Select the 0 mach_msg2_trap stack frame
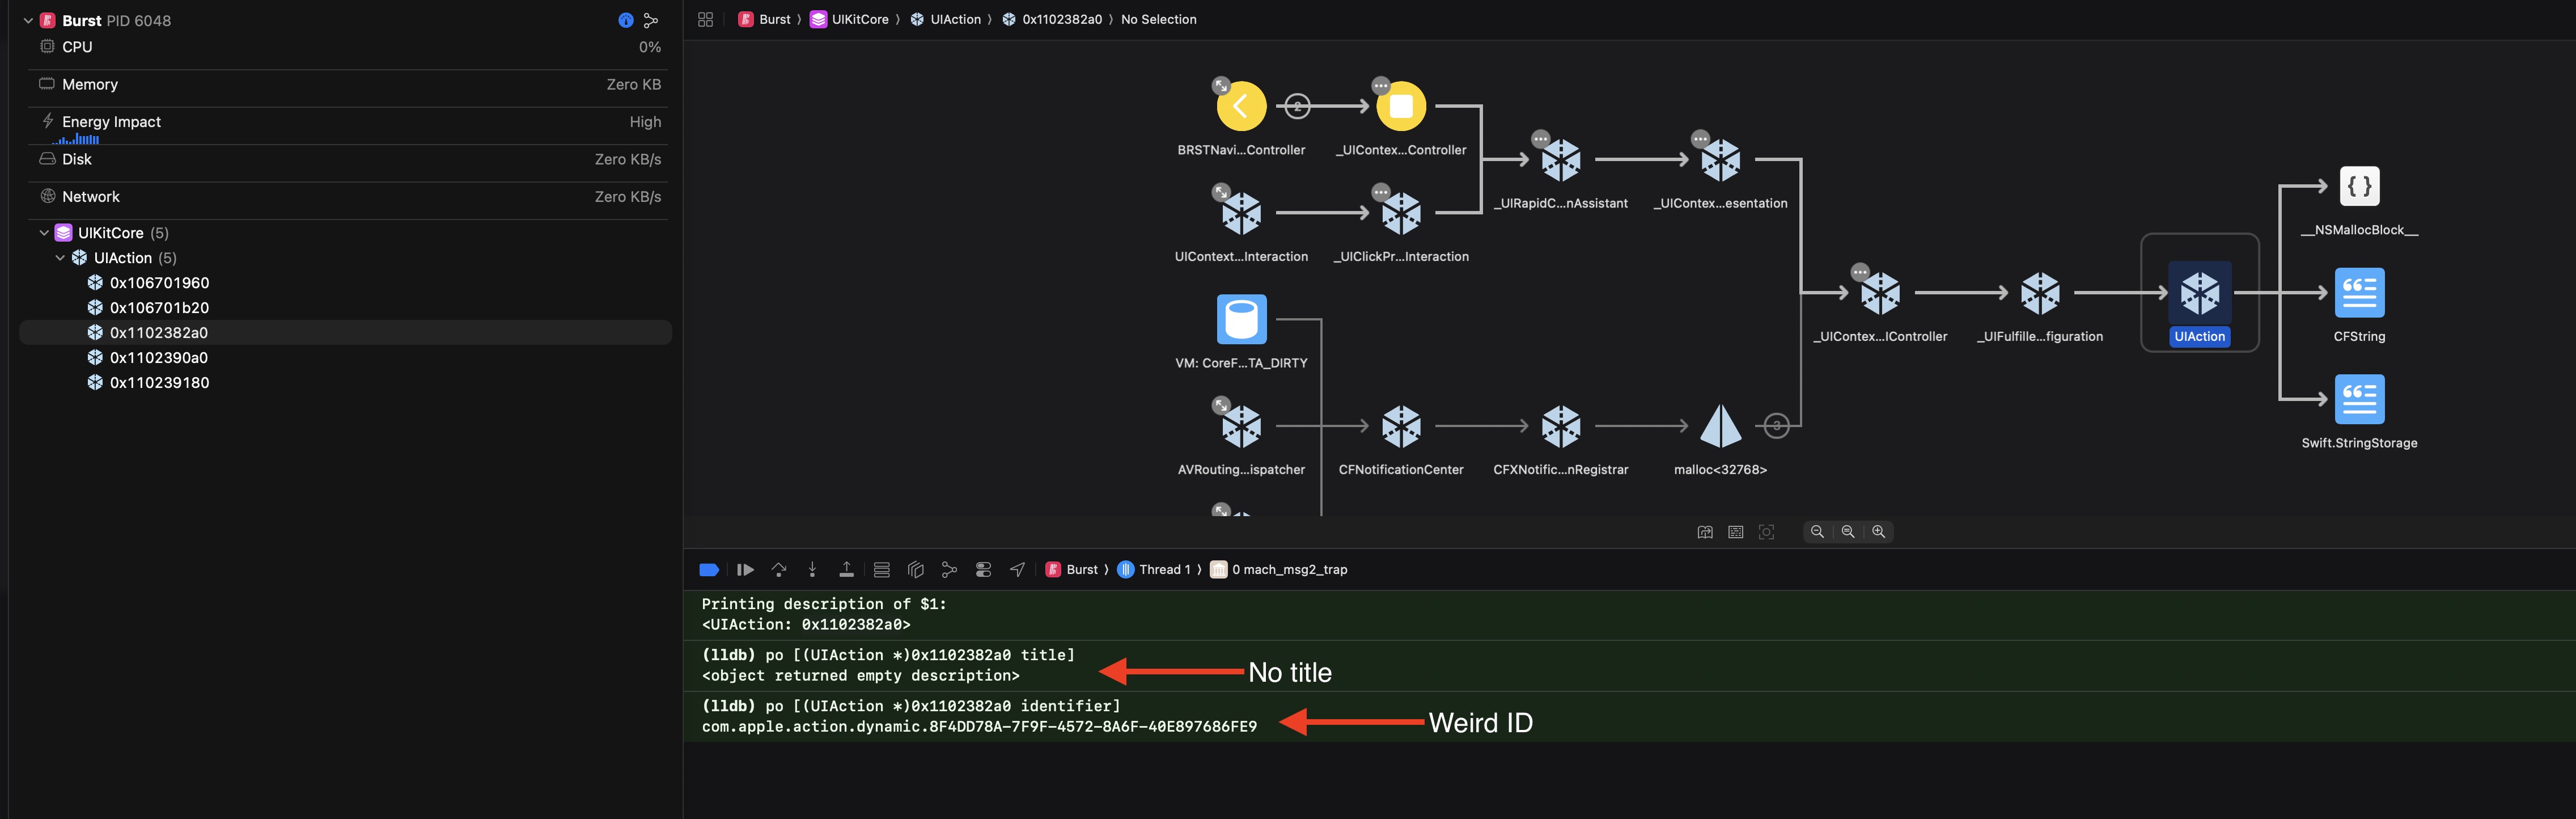This screenshot has height=819, width=2576. tap(1279, 570)
